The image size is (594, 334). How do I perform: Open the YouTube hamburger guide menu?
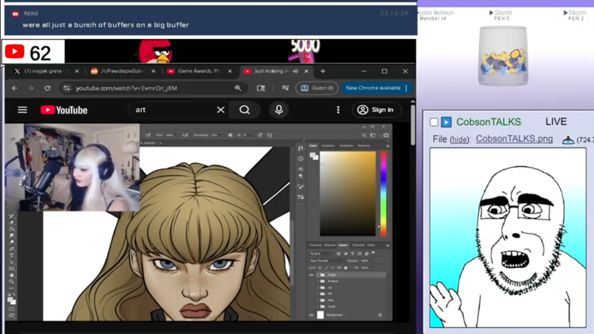point(22,110)
